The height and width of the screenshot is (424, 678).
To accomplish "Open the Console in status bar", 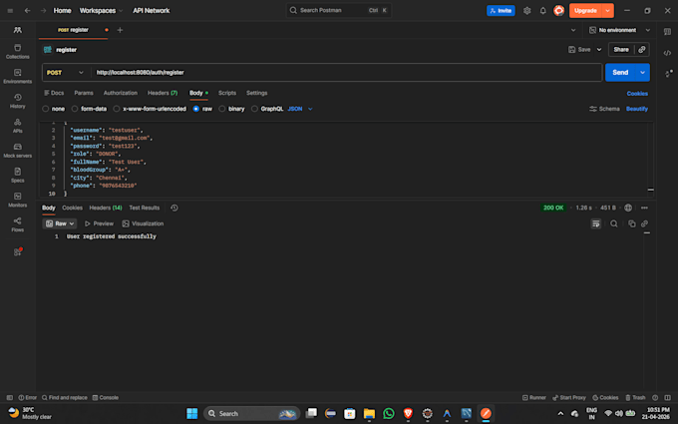I will pyautogui.click(x=105, y=398).
